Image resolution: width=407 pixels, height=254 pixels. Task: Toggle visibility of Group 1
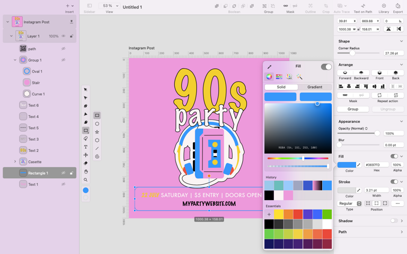[x=64, y=60]
